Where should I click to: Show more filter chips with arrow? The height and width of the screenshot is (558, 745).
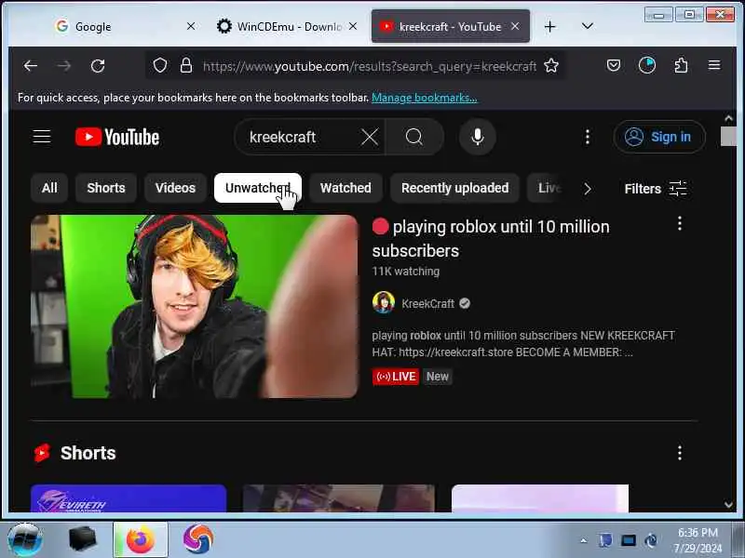tap(588, 189)
